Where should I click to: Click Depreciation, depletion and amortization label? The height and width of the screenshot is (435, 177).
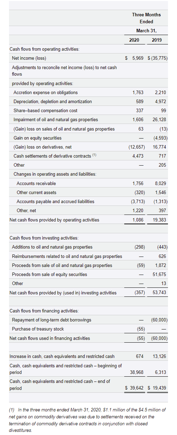(x=53, y=101)
